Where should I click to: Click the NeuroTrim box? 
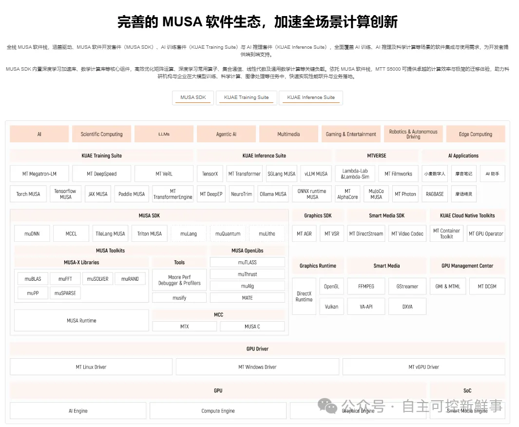coord(241,194)
